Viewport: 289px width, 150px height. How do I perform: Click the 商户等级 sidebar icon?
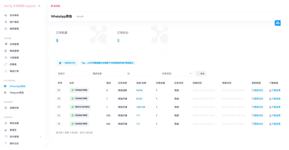point(6,22)
